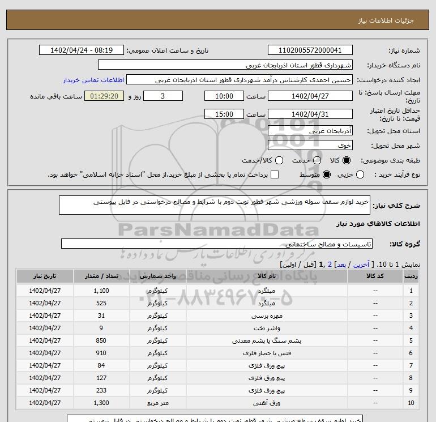Click the remaining time field 01:29:20
This screenshot has height=422, width=436.
coord(104,96)
